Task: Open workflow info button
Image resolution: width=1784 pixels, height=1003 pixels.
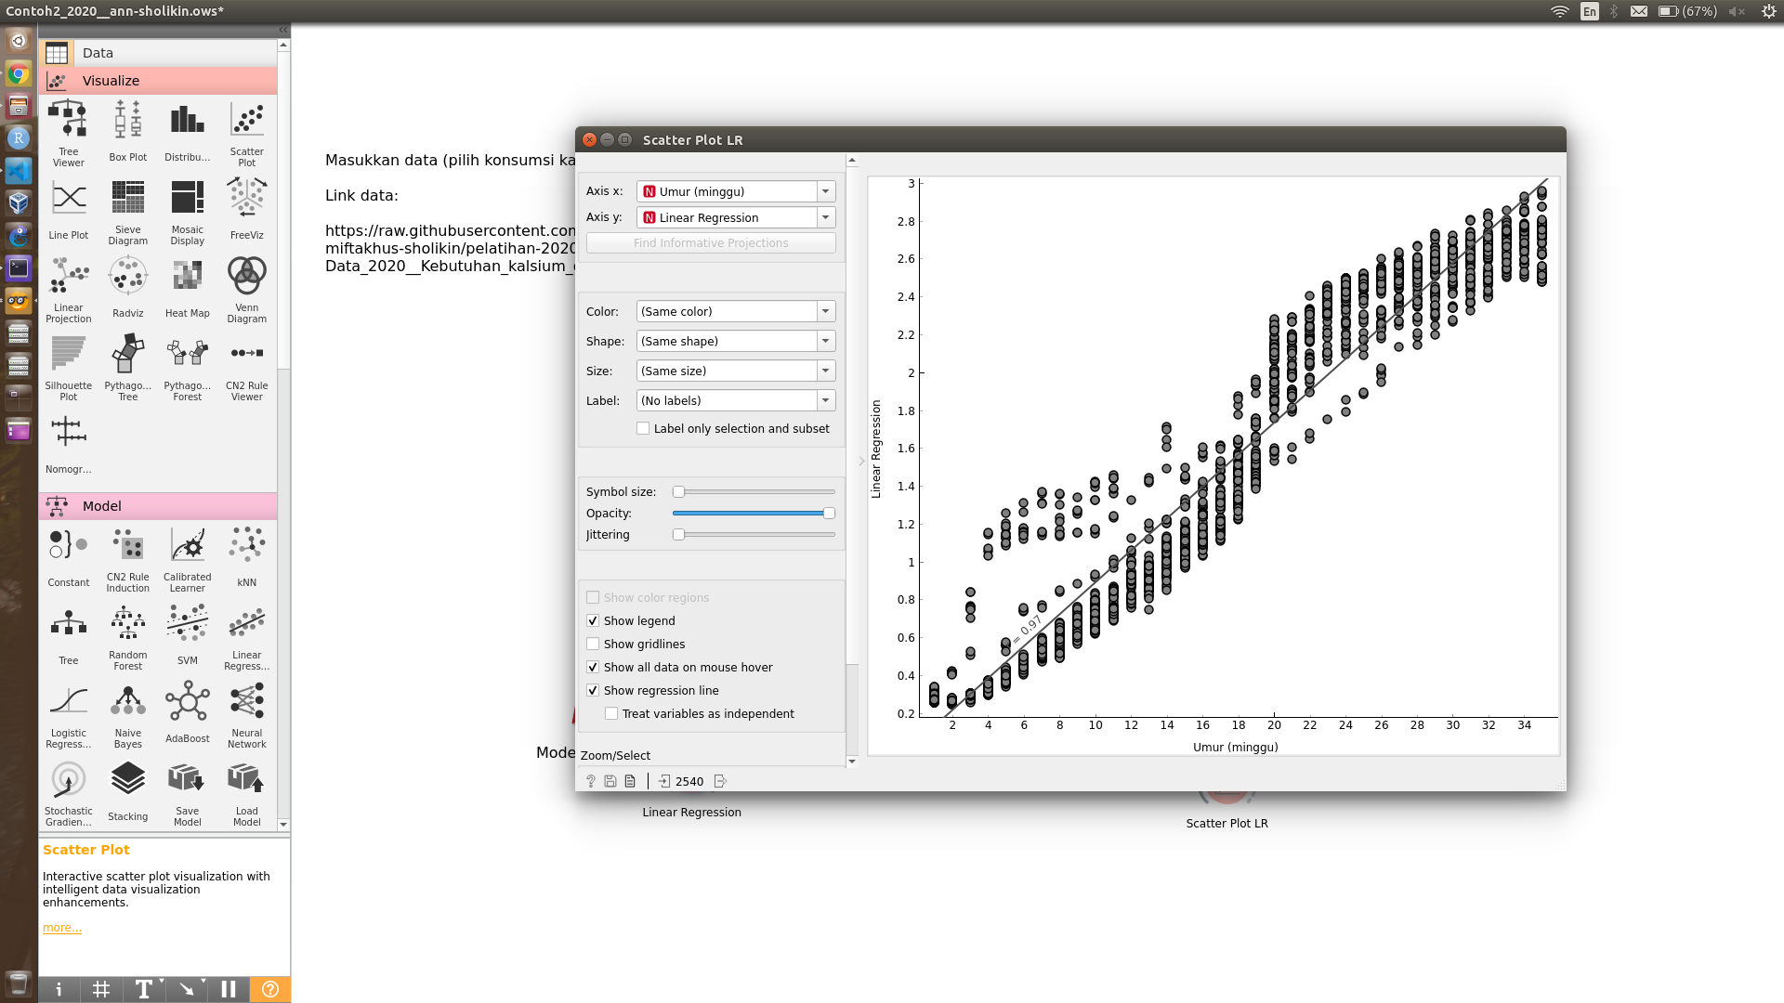Action: [59, 989]
